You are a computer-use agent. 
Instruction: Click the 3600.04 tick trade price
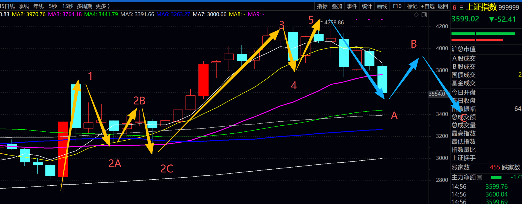point(496,194)
